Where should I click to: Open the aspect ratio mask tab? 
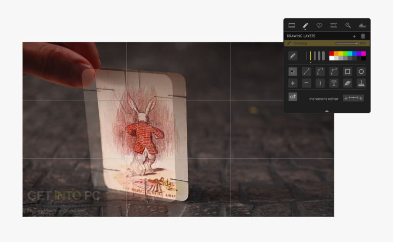(x=292, y=25)
